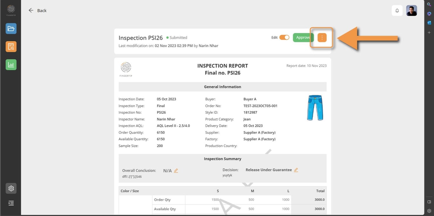Image resolution: width=434 pixels, height=216 pixels.
Task: Click the browser sidebar search icon
Action: 429,4
